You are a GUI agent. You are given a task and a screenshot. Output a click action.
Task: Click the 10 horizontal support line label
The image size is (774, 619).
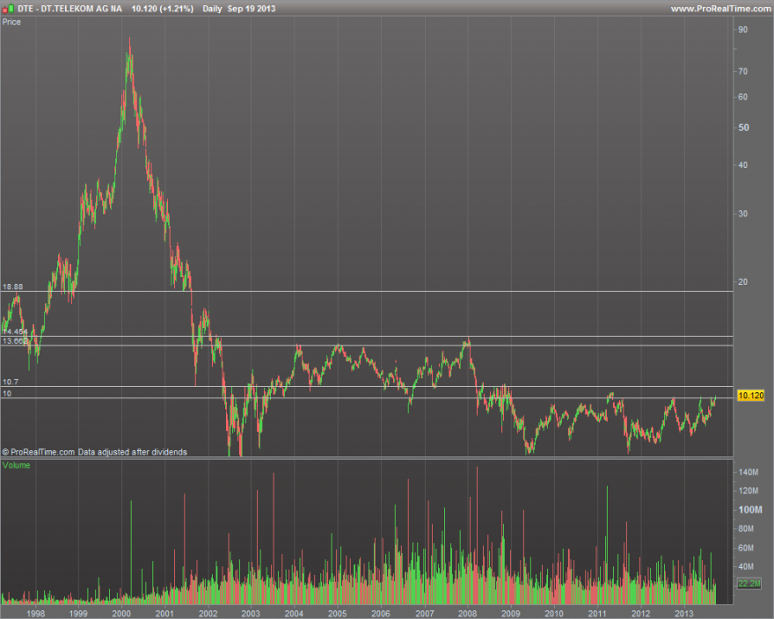7,393
